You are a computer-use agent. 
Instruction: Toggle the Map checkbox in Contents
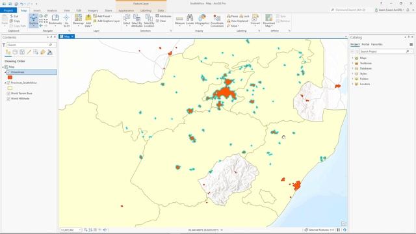[6, 67]
